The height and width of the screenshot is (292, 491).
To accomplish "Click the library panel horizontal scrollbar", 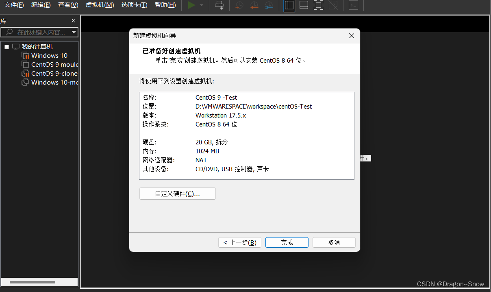I will 32,282.
